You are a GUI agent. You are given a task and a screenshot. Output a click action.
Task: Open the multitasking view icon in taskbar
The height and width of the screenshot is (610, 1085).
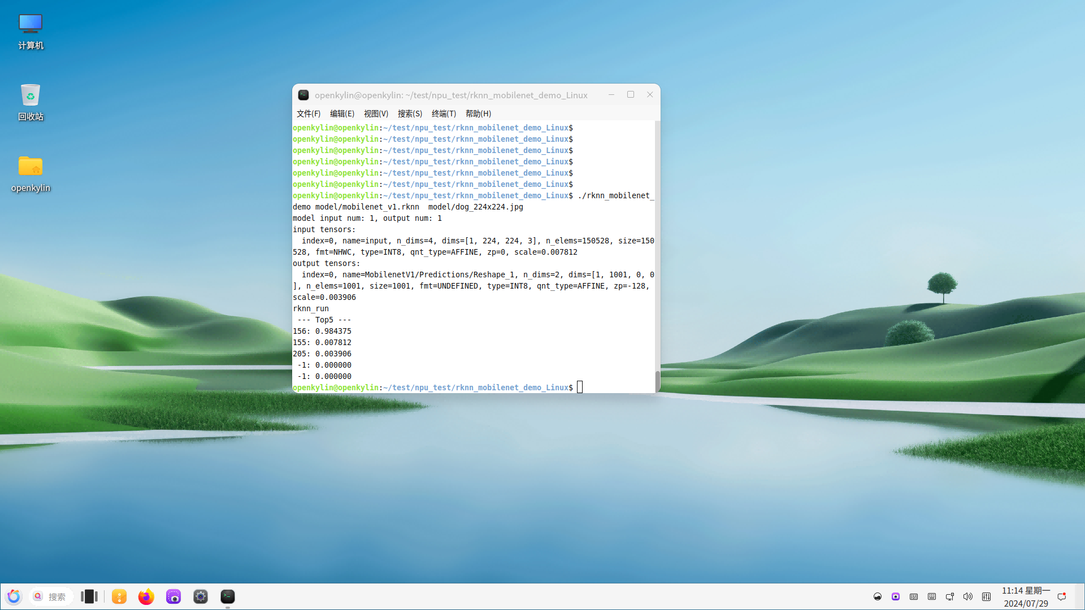point(89,596)
